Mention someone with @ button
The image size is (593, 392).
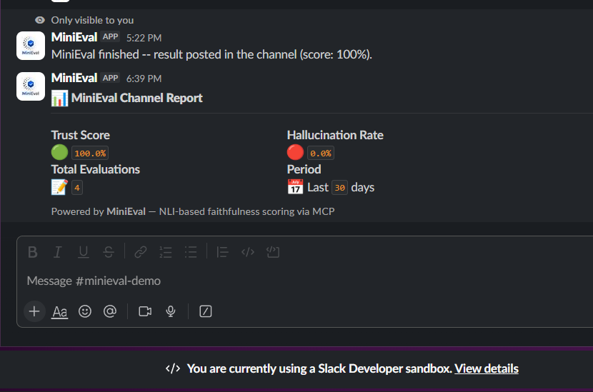point(110,311)
